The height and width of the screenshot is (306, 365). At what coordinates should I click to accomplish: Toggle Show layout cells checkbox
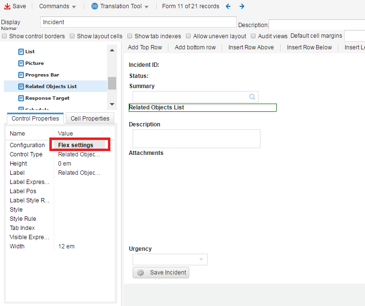click(72, 36)
